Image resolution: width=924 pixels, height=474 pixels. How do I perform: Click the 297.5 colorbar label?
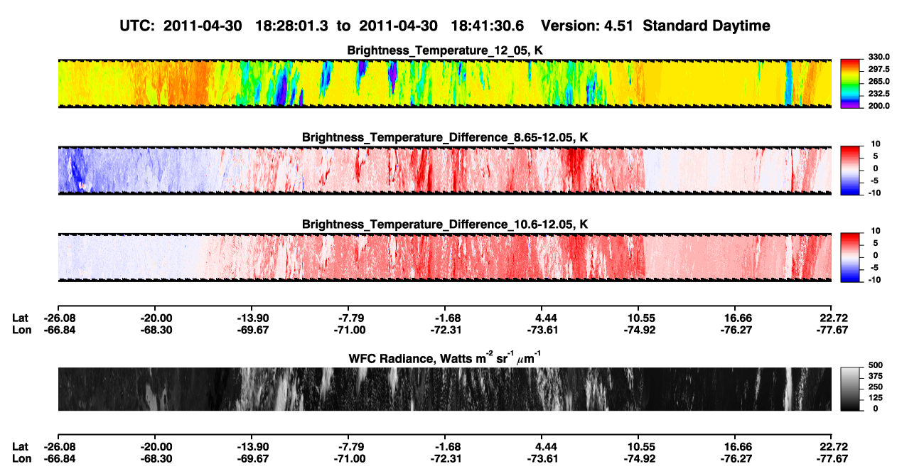879,69
